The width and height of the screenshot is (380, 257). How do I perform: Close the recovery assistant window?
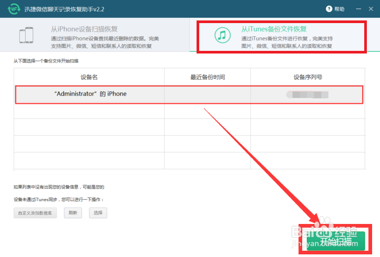coord(371,9)
